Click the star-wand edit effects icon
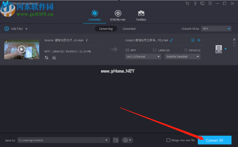This screenshot has height=147, width=238. coord(47,58)
